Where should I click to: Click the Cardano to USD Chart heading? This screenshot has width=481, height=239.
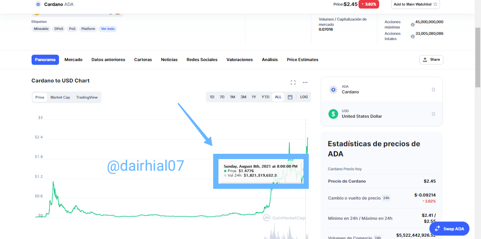click(x=61, y=81)
